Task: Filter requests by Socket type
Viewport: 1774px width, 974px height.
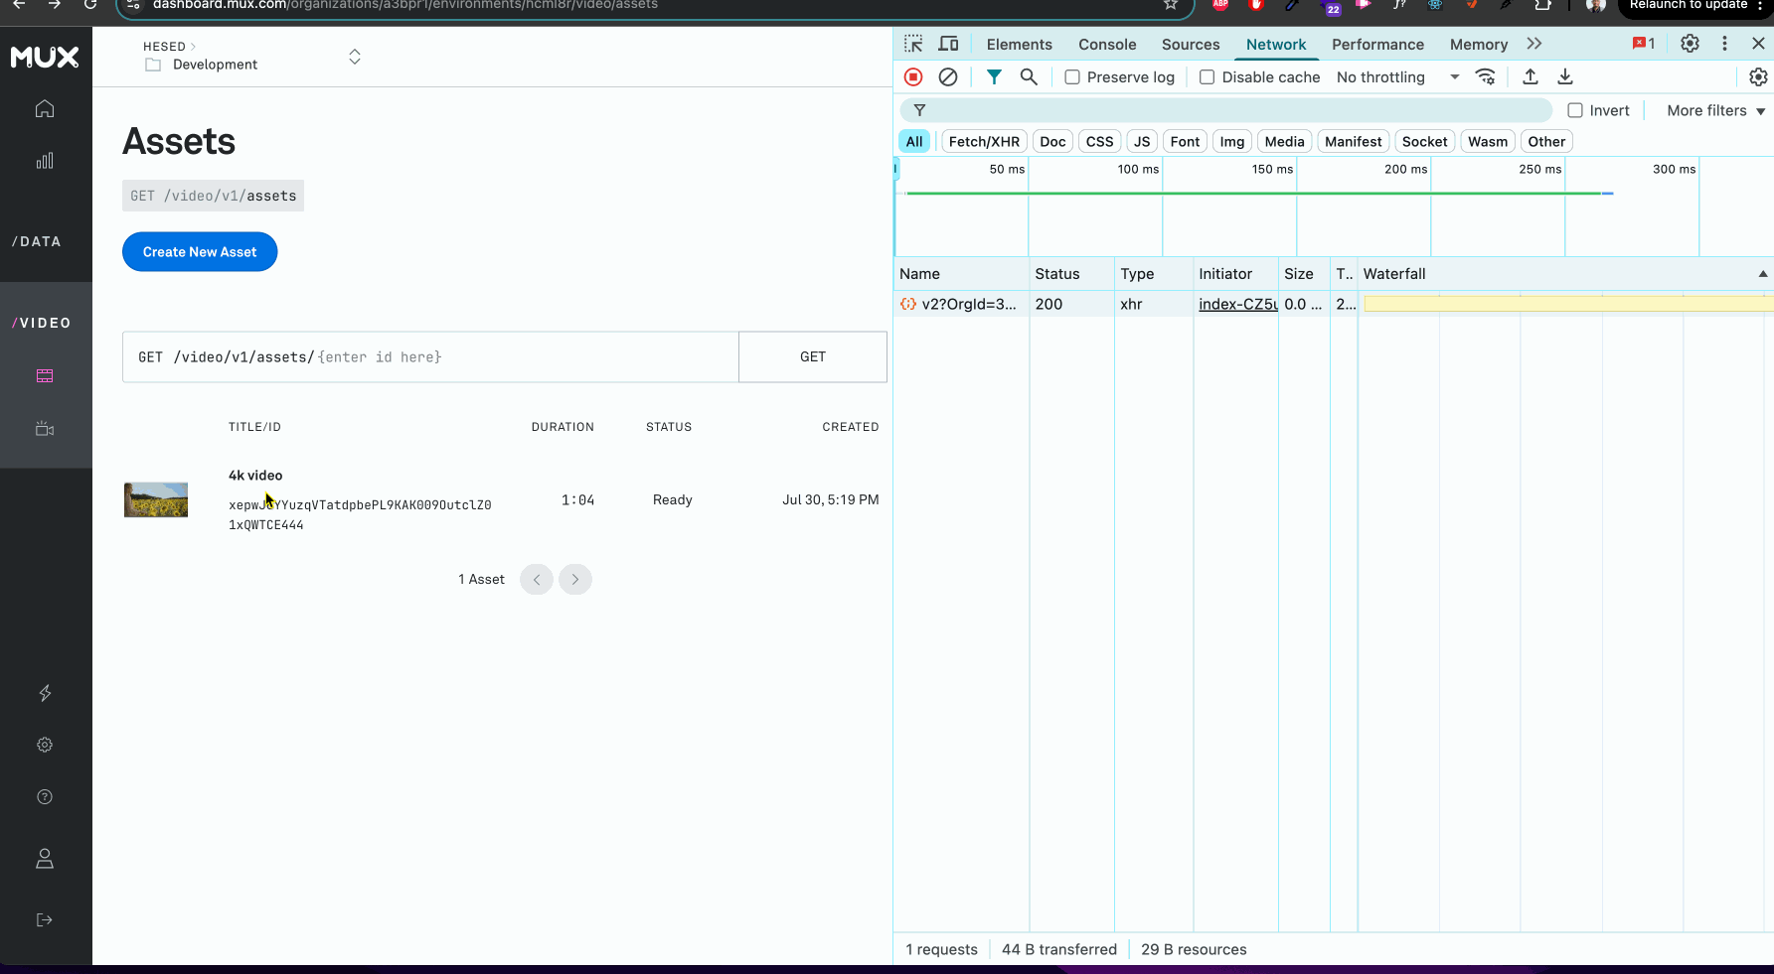Action: pyautogui.click(x=1424, y=142)
